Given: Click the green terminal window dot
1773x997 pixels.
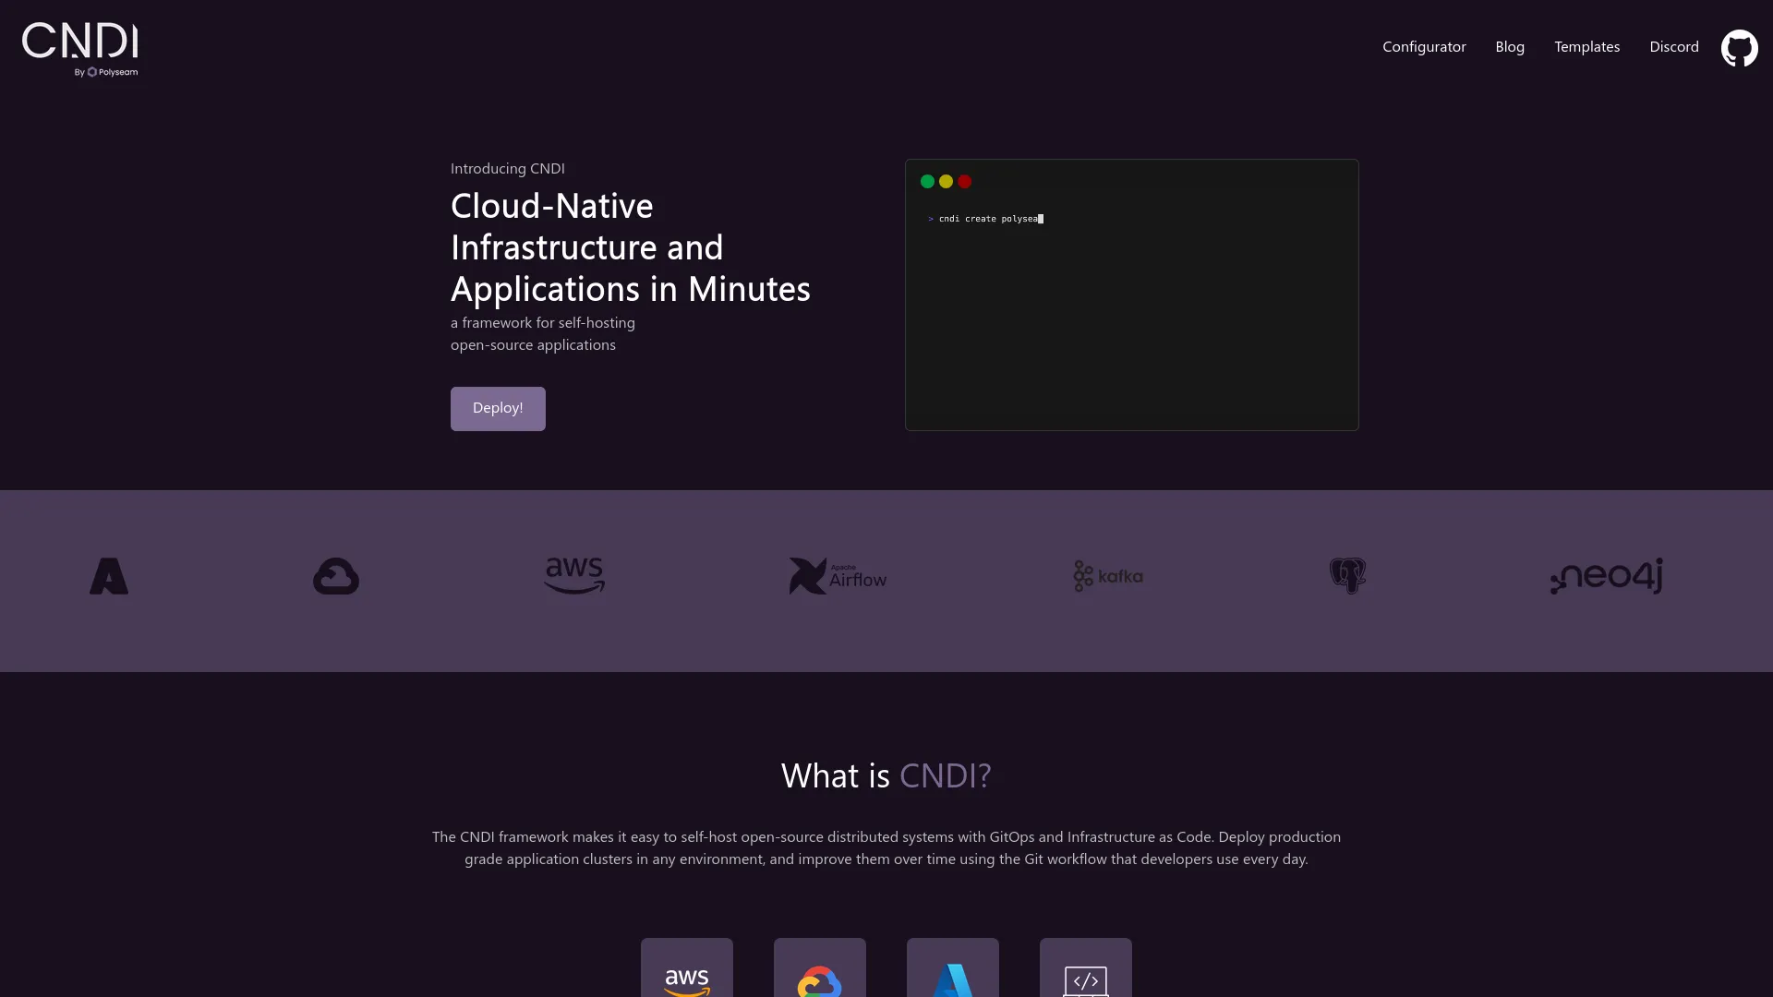Looking at the screenshot, I should click(x=927, y=182).
